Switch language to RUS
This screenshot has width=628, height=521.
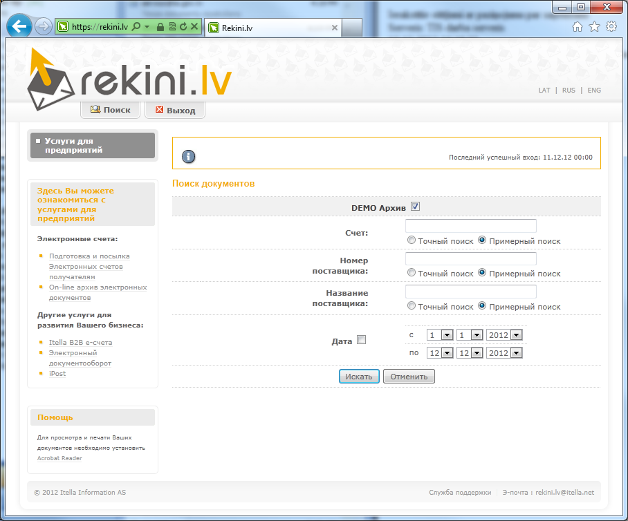[x=569, y=91]
